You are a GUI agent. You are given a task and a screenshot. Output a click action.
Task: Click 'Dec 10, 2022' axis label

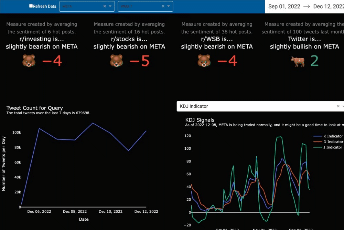110,211
